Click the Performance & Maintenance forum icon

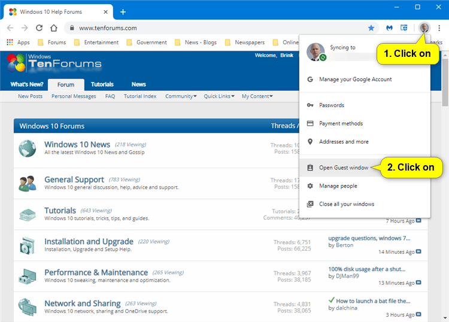coord(27,276)
